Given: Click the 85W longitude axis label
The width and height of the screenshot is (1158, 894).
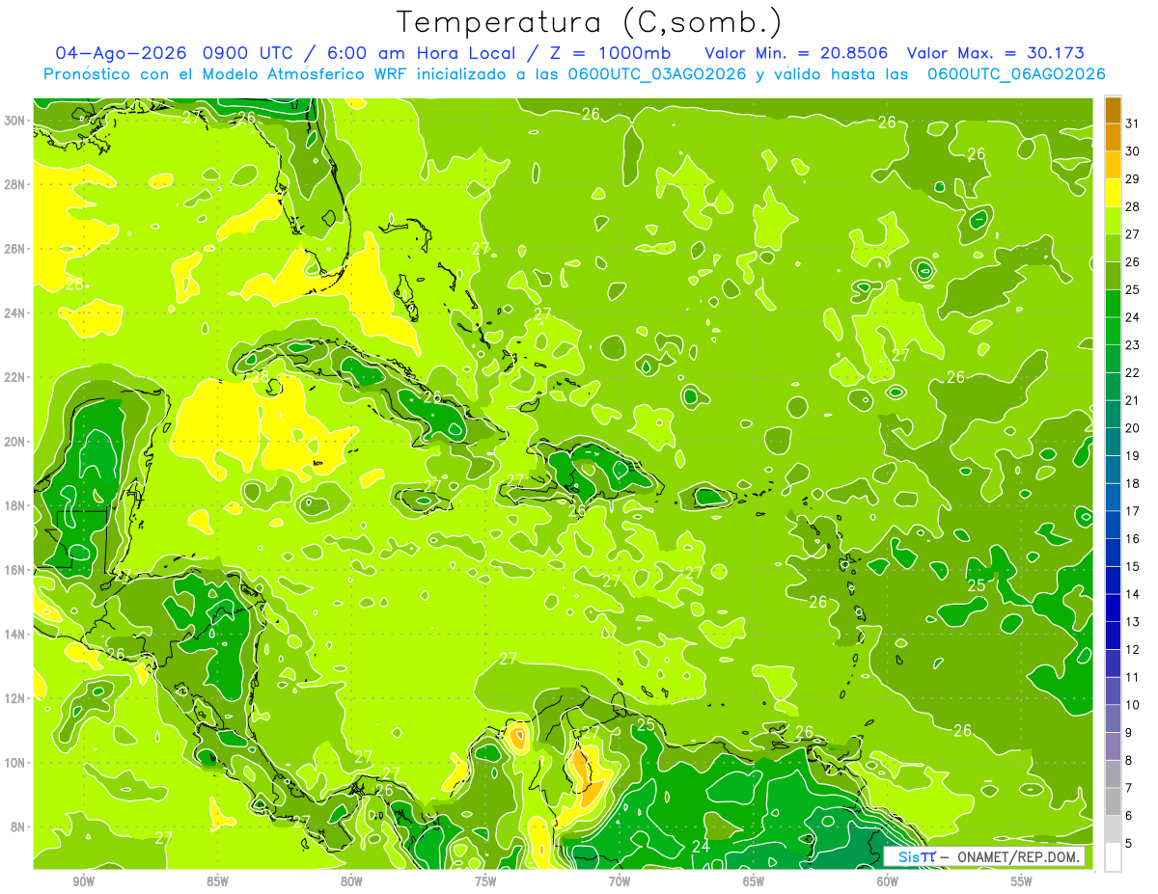Looking at the screenshot, I should 217,882.
